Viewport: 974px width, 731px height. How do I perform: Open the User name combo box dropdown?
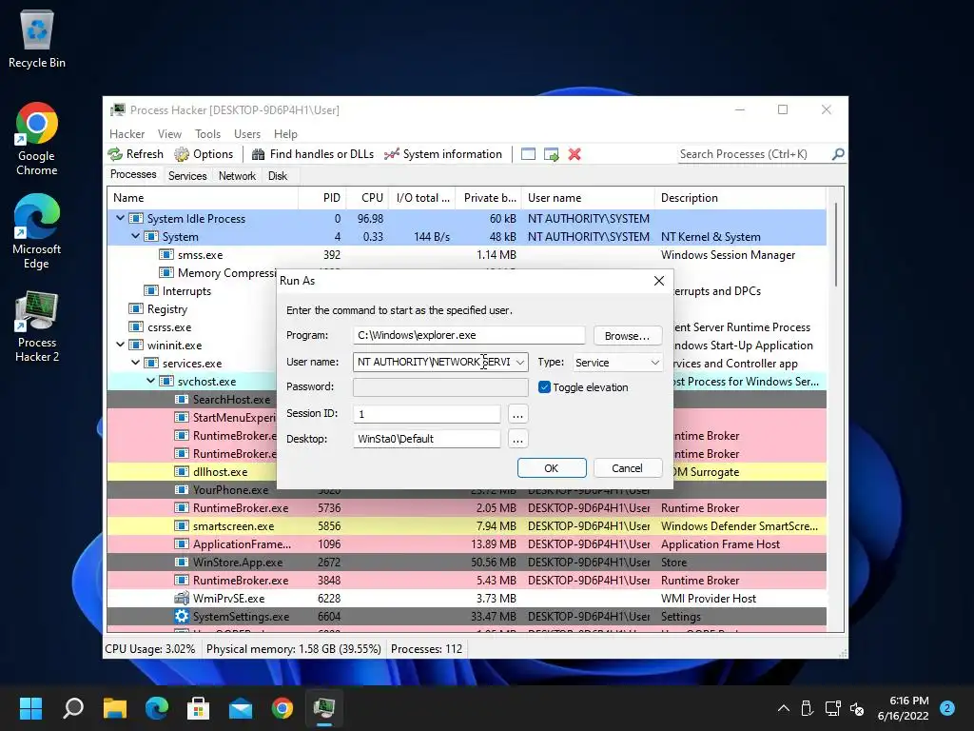[520, 362]
